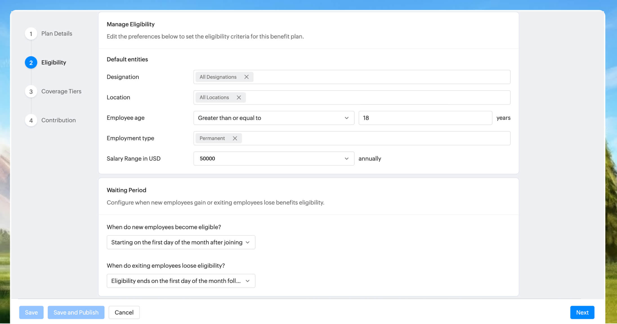617x324 pixels.
Task: Open the Salary Range dropdown showing 50000
Action: pyautogui.click(x=274, y=159)
